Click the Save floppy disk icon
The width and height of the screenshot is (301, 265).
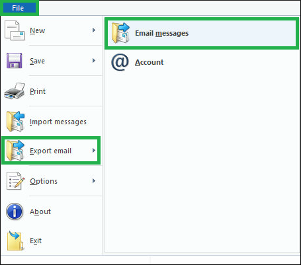click(15, 61)
